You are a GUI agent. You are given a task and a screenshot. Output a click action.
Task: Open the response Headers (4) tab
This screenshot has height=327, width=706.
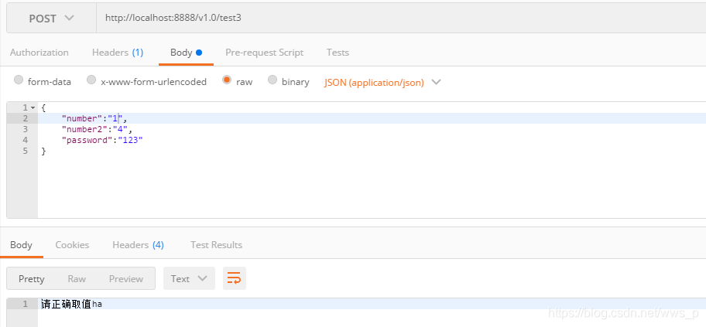tap(139, 245)
